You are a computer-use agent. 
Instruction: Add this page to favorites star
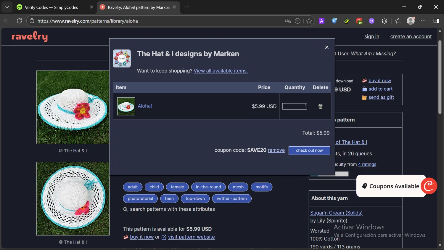(x=309, y=21)
